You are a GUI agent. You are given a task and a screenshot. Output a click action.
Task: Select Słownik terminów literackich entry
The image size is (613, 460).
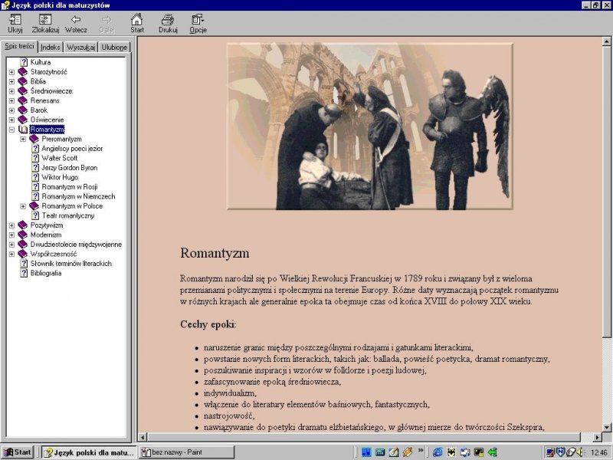(70, 264)
